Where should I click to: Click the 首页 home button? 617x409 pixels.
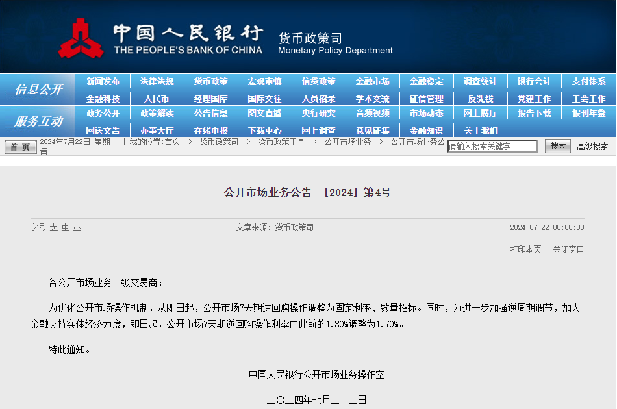coord(21,147)
